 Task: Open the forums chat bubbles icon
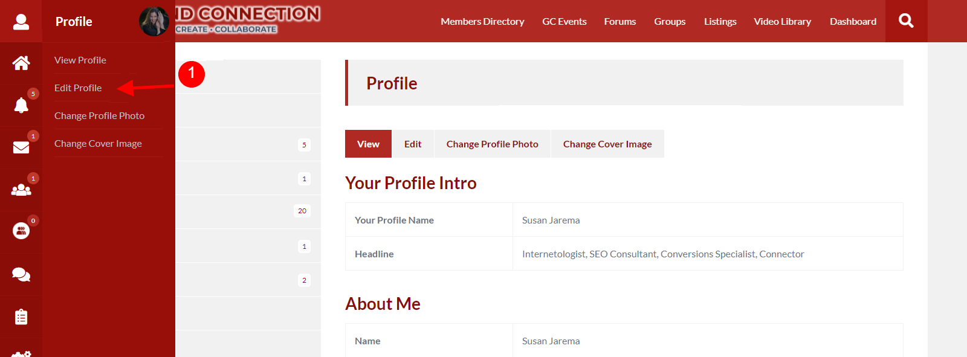click(x=21, y=274)
